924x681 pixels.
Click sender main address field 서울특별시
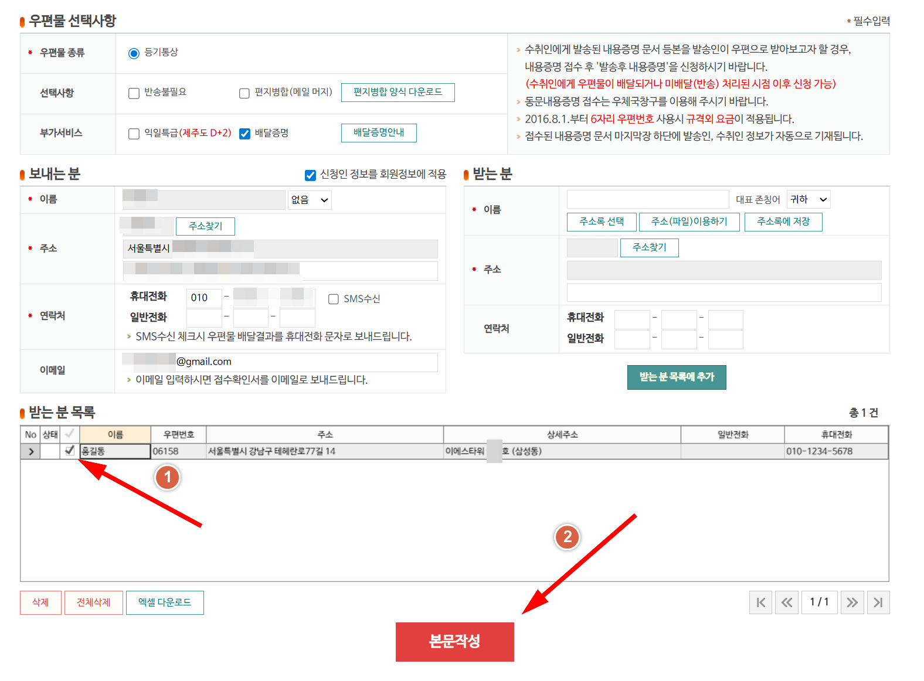[x=280, y=249]
